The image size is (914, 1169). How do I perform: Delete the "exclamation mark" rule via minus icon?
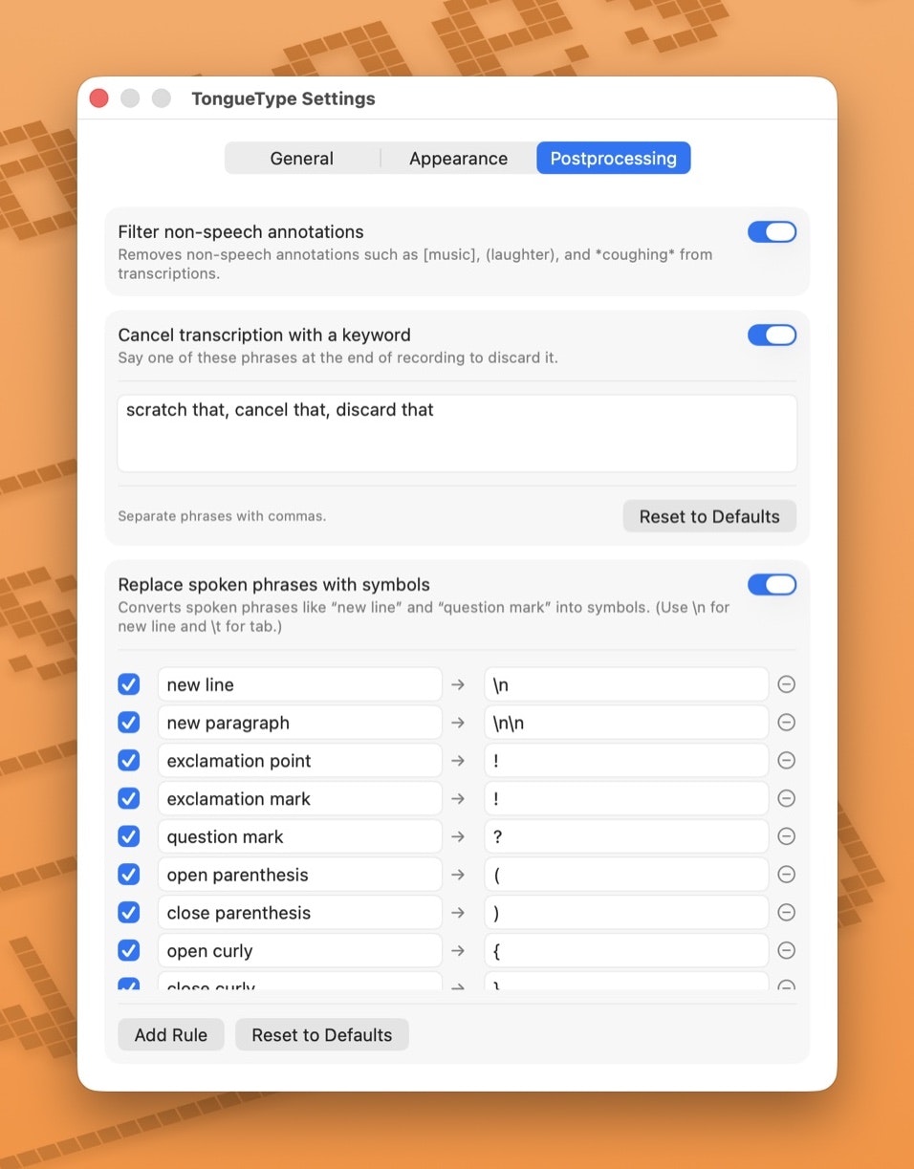pos(787,798)
